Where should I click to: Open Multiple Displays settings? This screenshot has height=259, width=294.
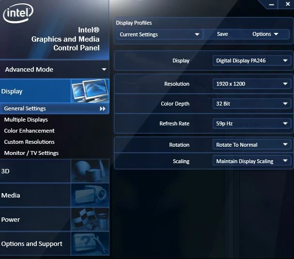[x=26, y=120]
